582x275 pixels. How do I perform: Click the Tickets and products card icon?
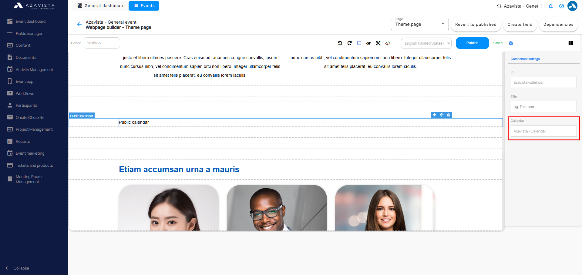click(x=10, y=165)
